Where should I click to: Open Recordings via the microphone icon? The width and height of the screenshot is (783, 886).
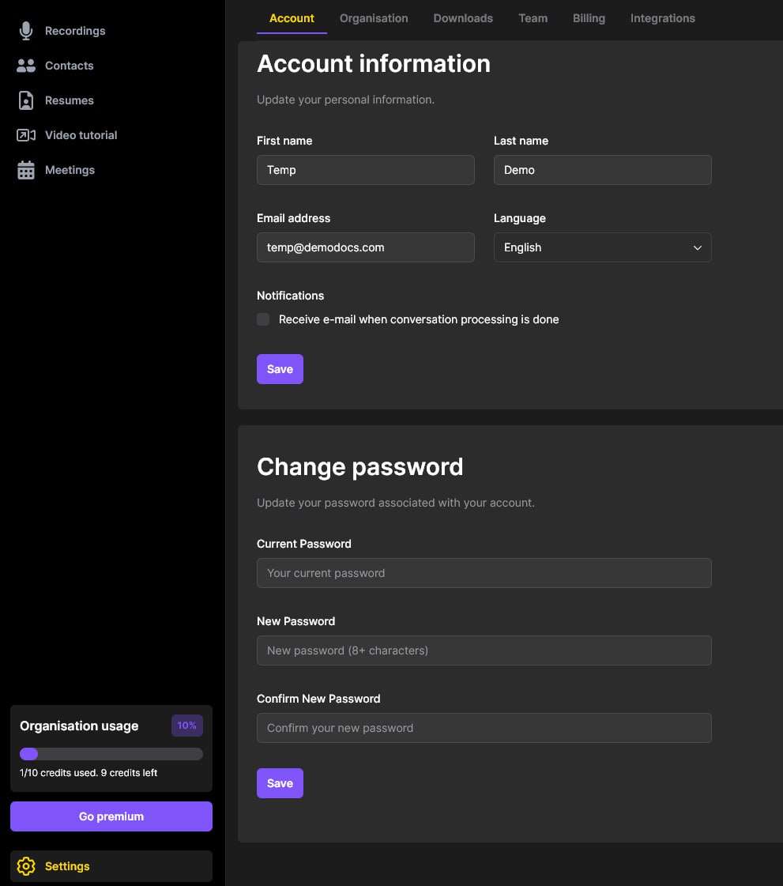(26, 30)
